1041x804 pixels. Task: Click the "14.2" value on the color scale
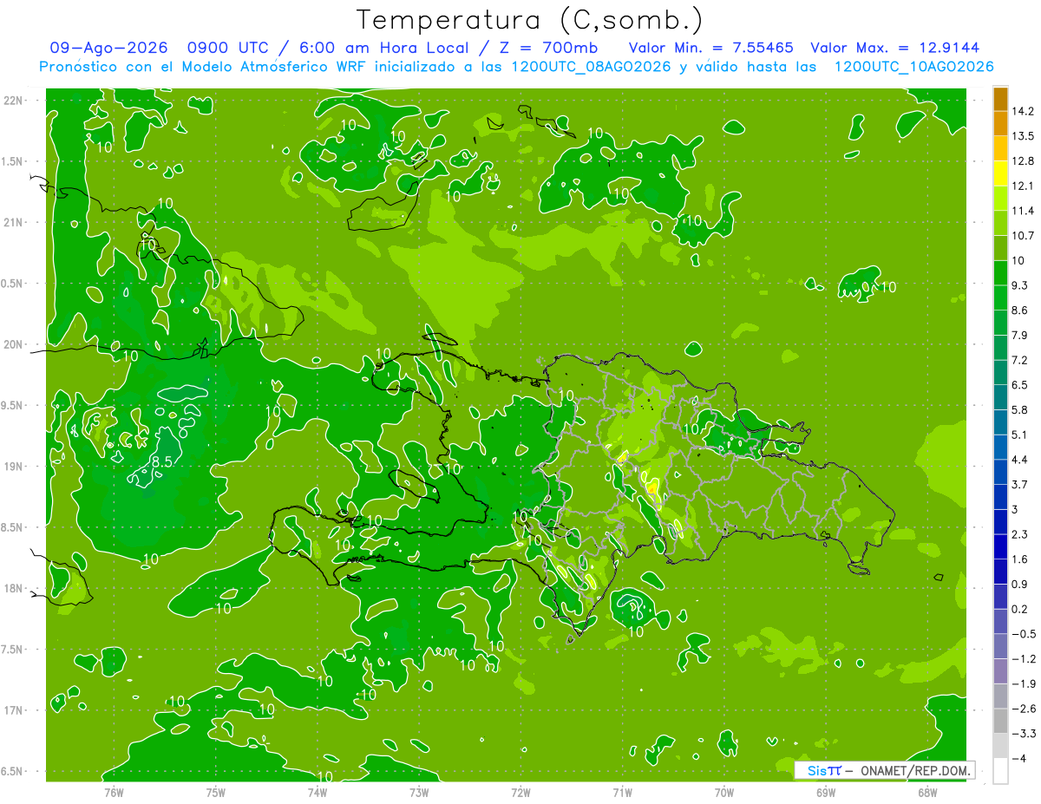pyautogui.click(x=1022, y=111)
